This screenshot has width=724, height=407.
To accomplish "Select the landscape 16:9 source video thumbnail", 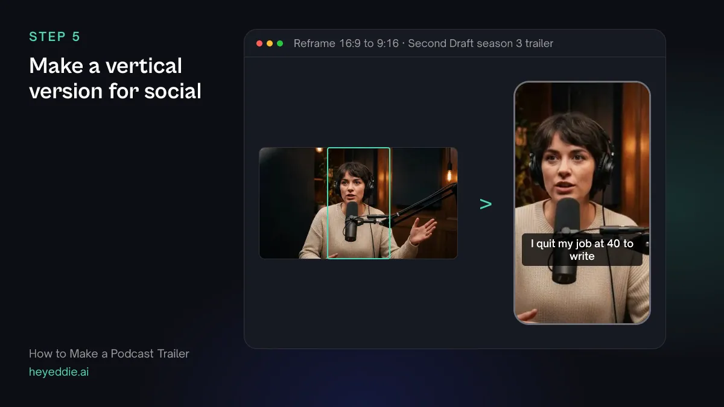I will click(358, 203).
